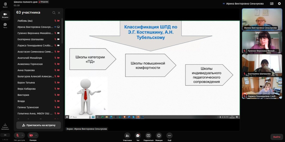285x142 pixels.
Task: Expand the arrow next to the camera
Action: pyautogui.click(x=36, y=135)
